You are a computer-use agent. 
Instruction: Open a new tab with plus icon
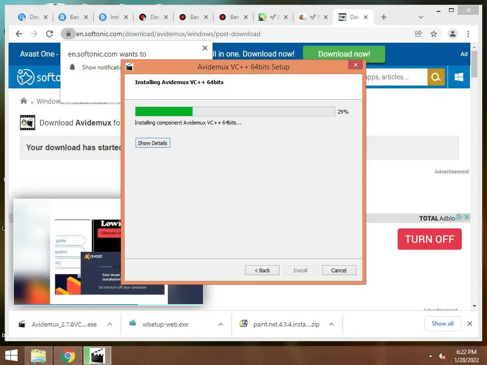pyautogui.click(x=384, y=17)
